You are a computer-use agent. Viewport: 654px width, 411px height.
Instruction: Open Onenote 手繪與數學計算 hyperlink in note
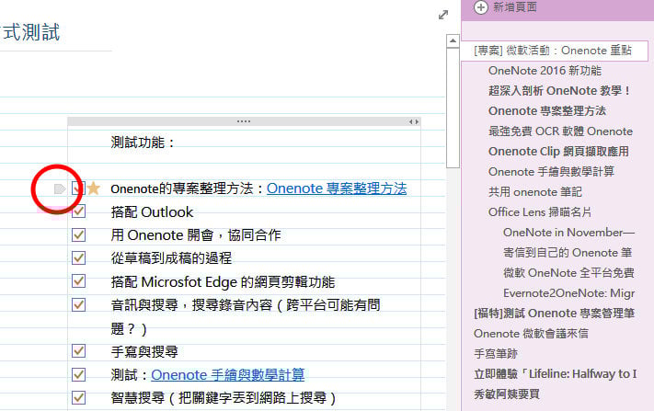(228, 375)
